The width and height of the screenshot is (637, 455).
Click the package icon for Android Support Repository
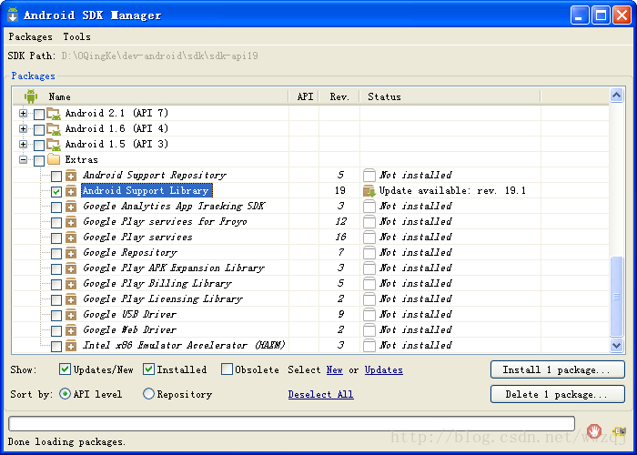coord(71,176)
